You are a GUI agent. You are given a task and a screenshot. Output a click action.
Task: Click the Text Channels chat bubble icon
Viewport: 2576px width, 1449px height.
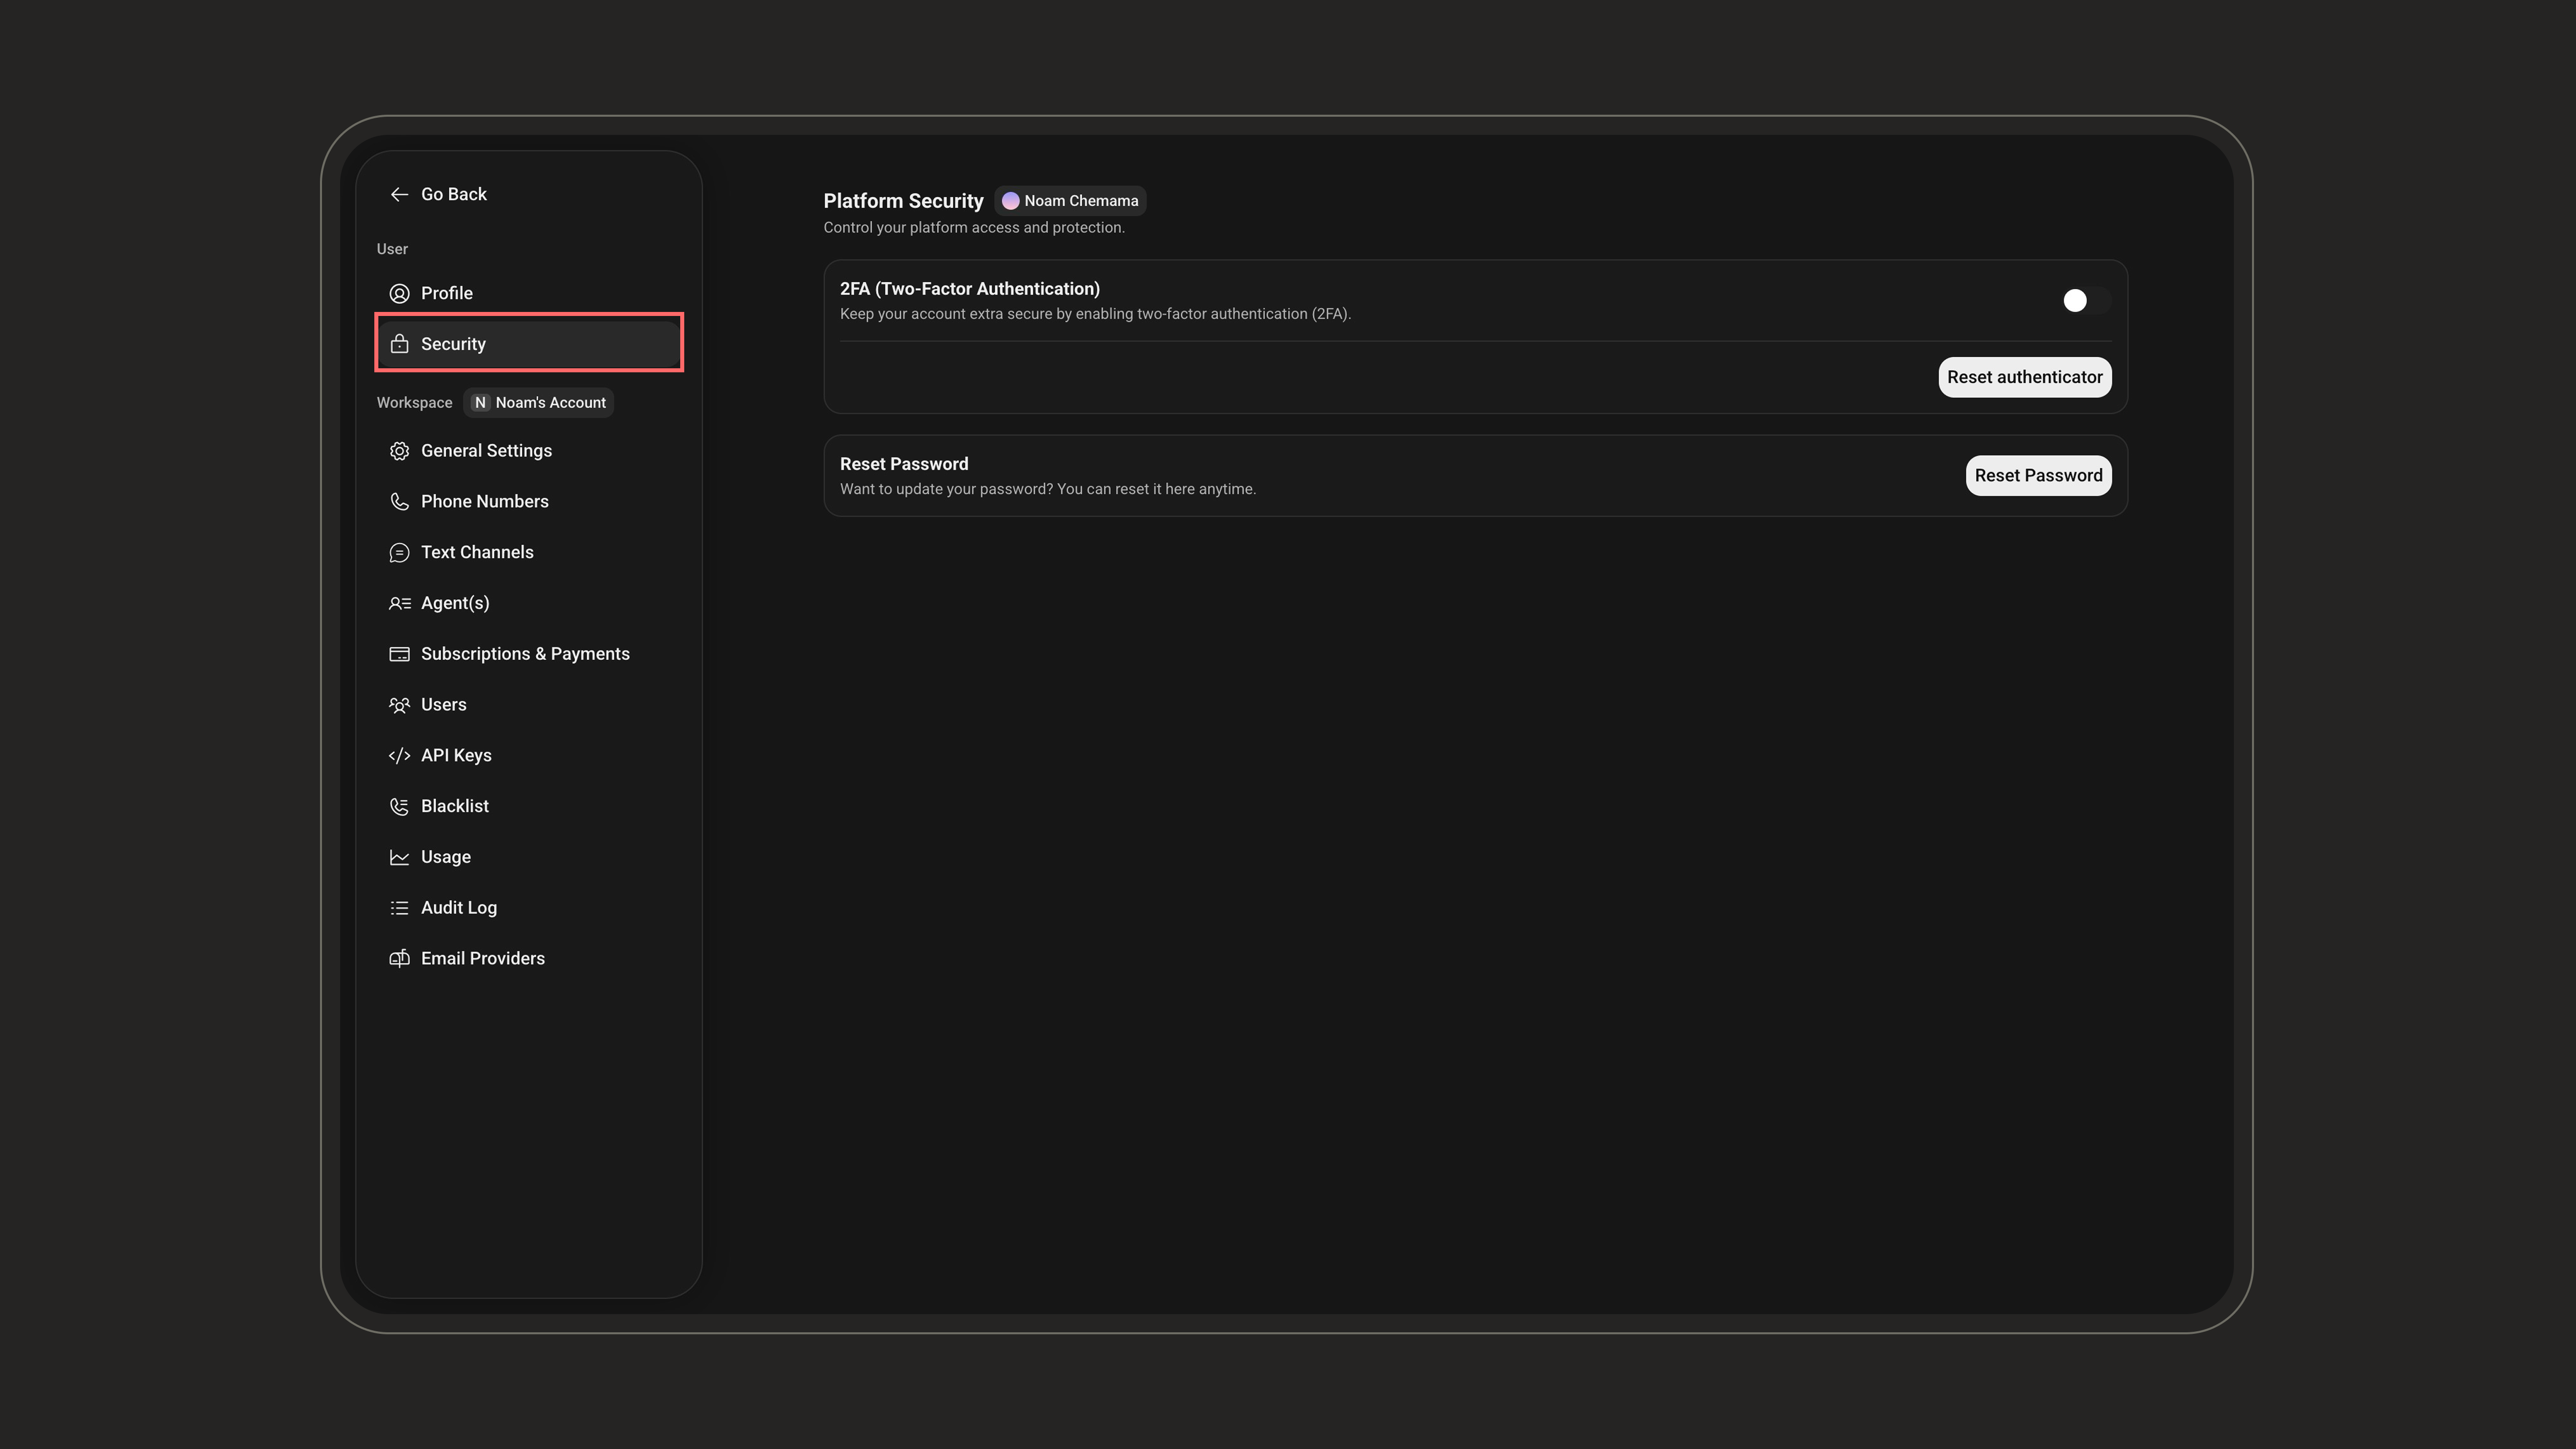(399, 553)
